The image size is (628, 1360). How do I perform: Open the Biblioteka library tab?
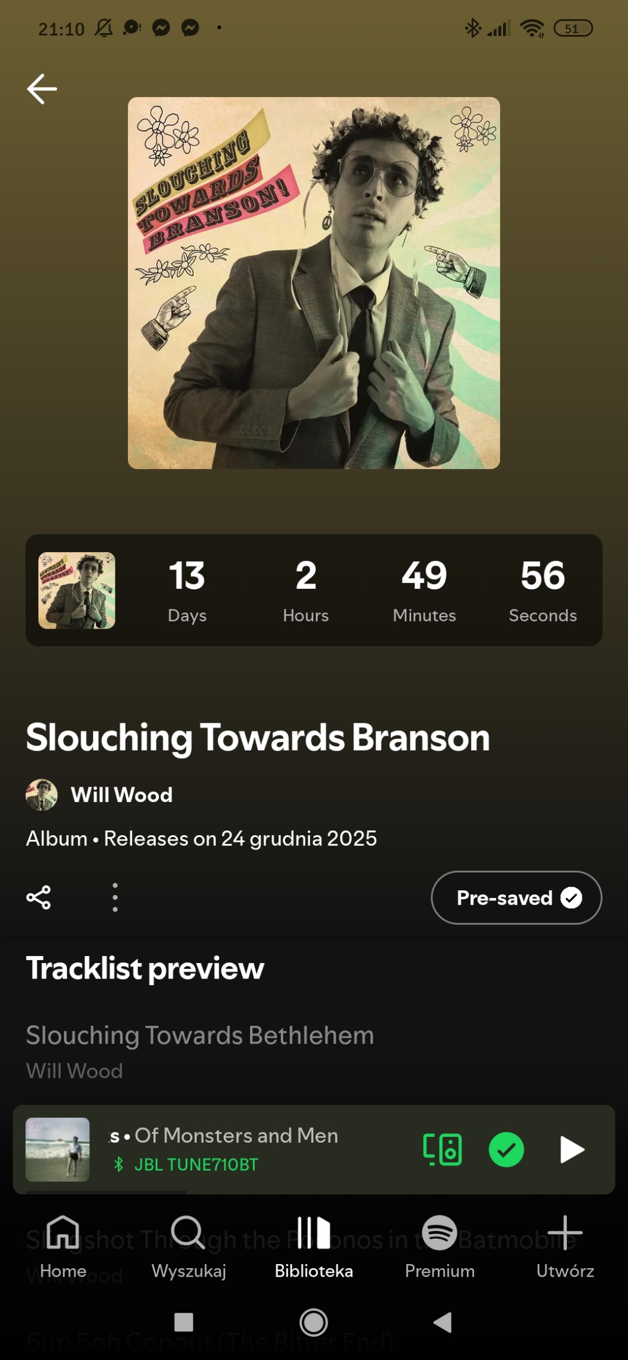point(314,1246)
